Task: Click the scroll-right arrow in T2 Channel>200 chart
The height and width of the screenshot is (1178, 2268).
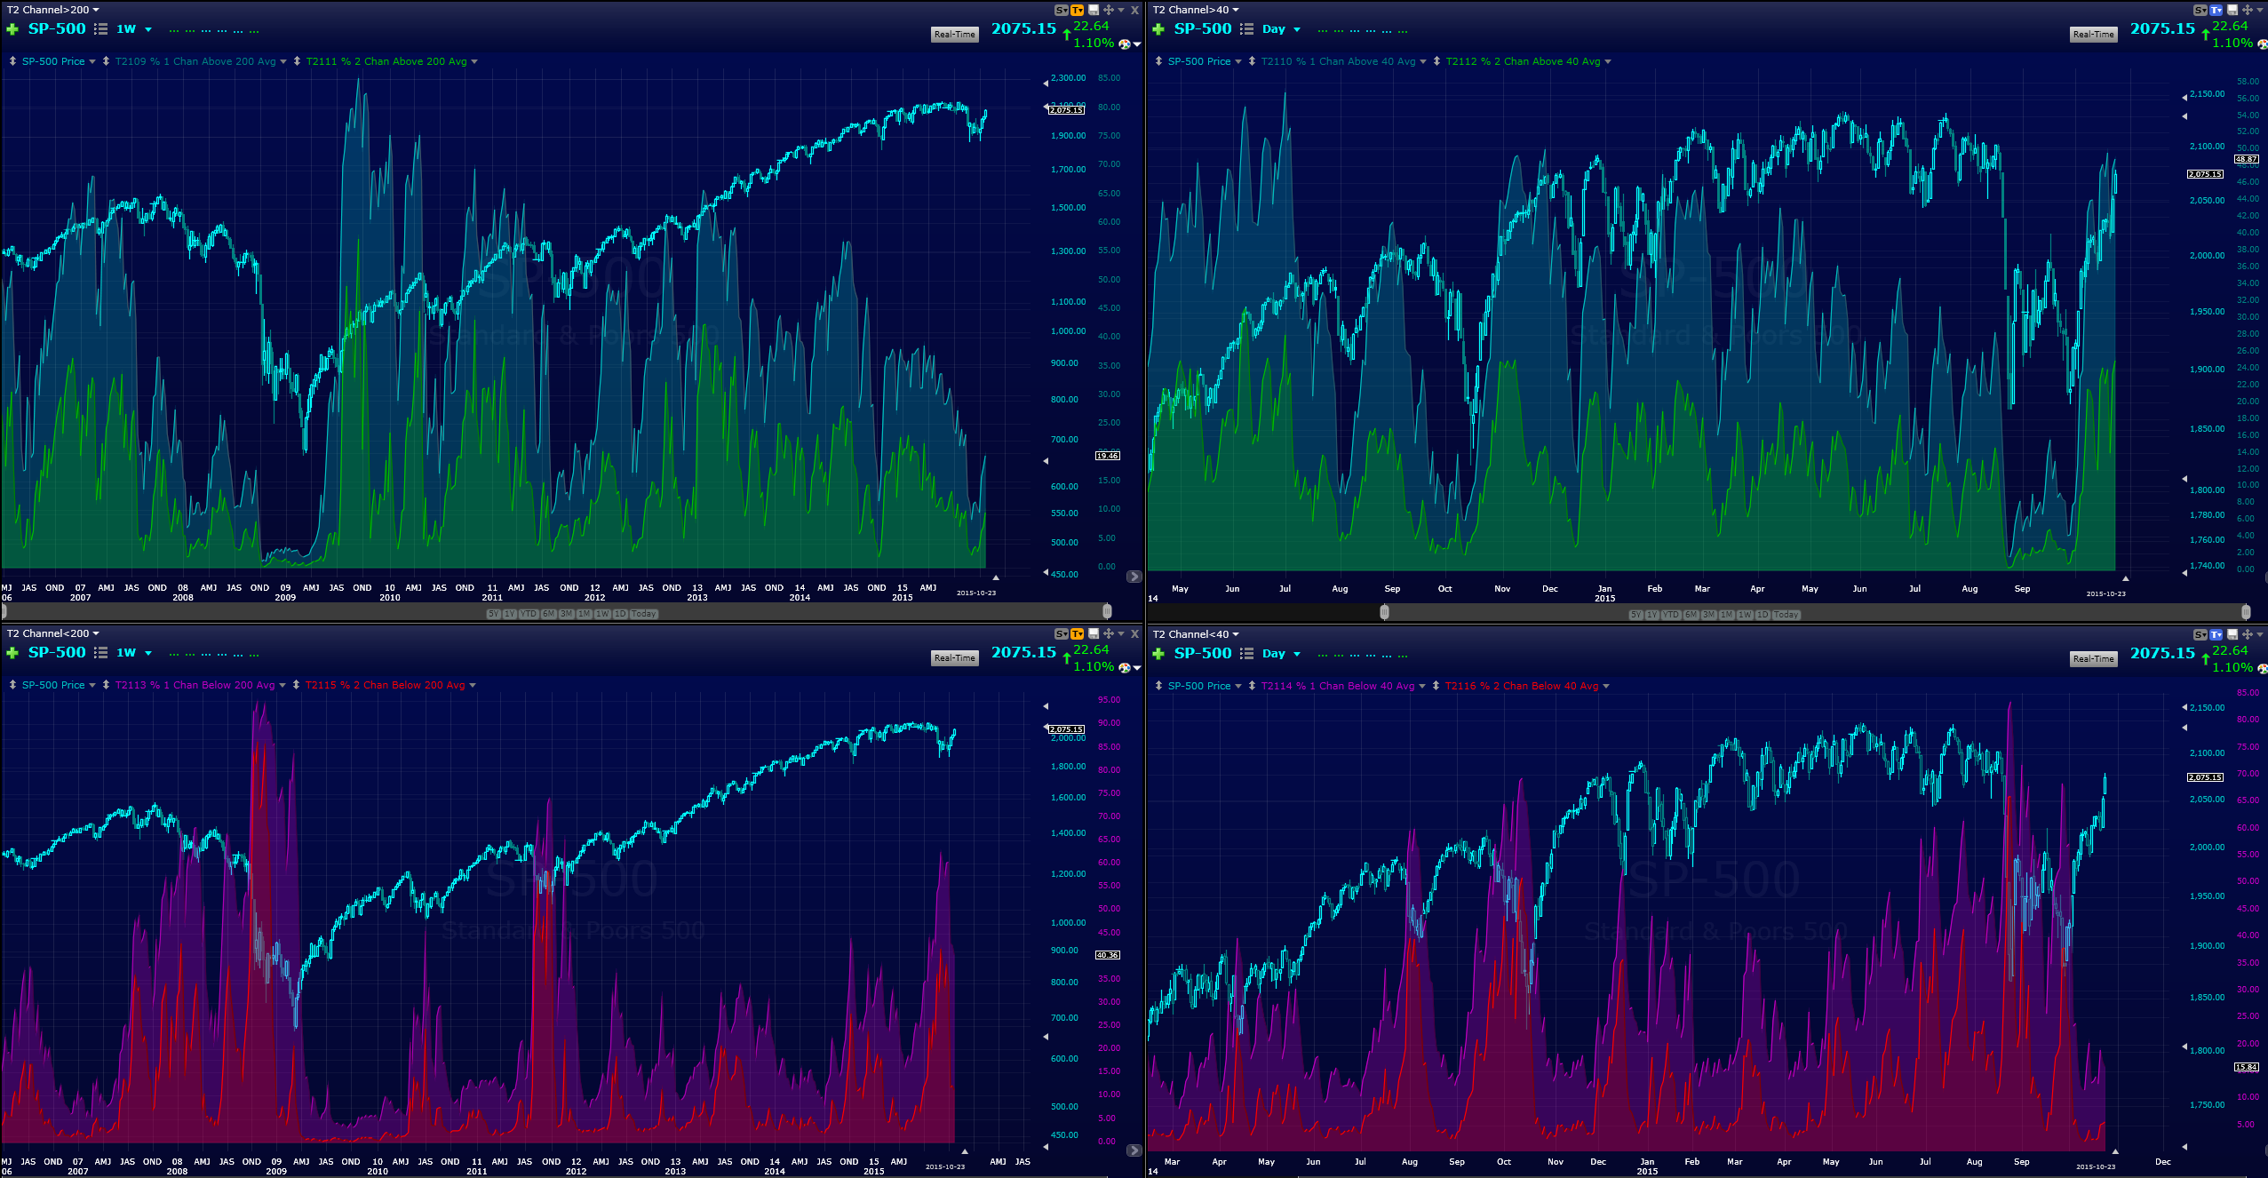Action: tap(1134, 577)
